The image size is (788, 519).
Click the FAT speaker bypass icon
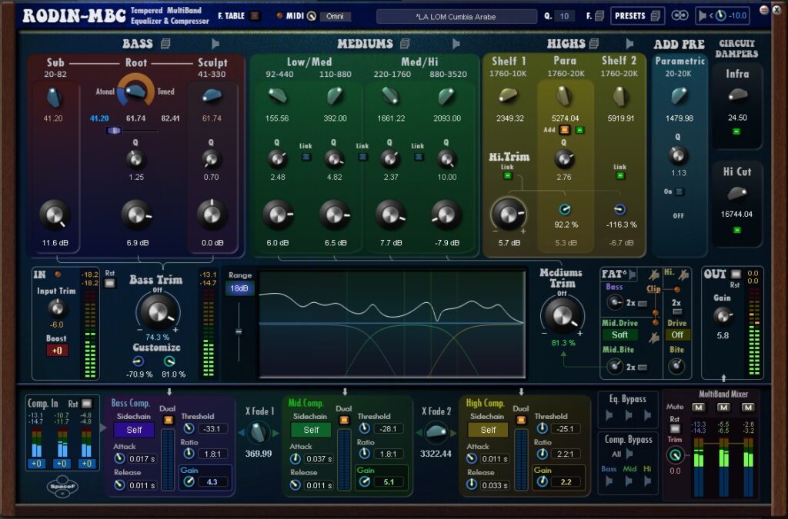click(x=632, y=274)
